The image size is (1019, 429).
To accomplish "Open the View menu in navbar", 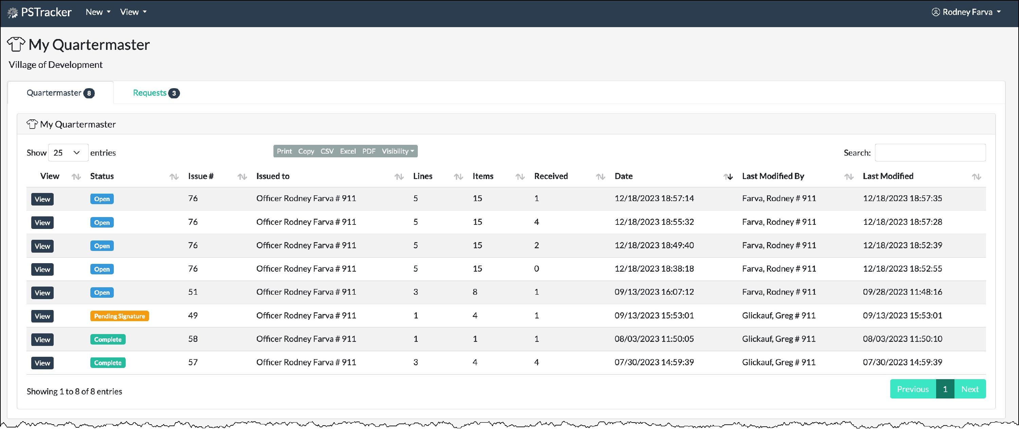I will tap(133, 12).
